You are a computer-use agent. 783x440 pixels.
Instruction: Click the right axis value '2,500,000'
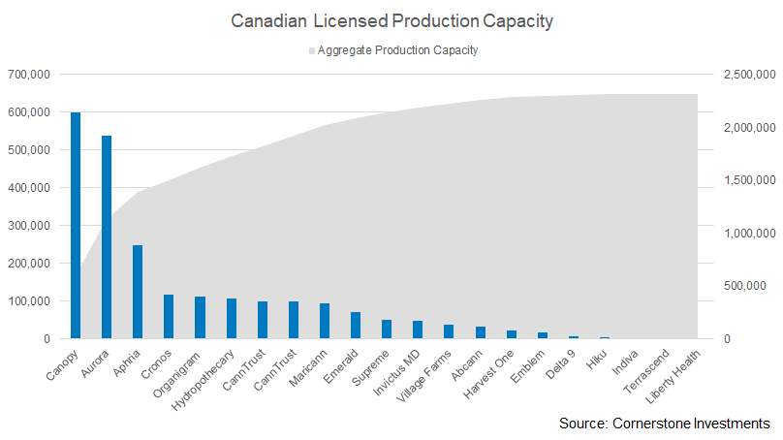749,75
